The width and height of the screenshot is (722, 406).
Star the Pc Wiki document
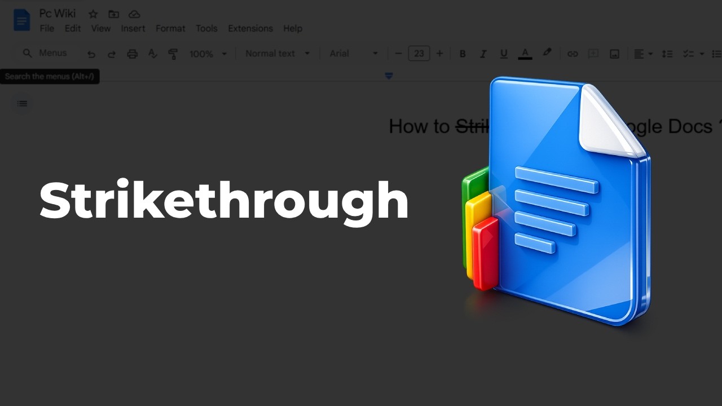point(93,14)
